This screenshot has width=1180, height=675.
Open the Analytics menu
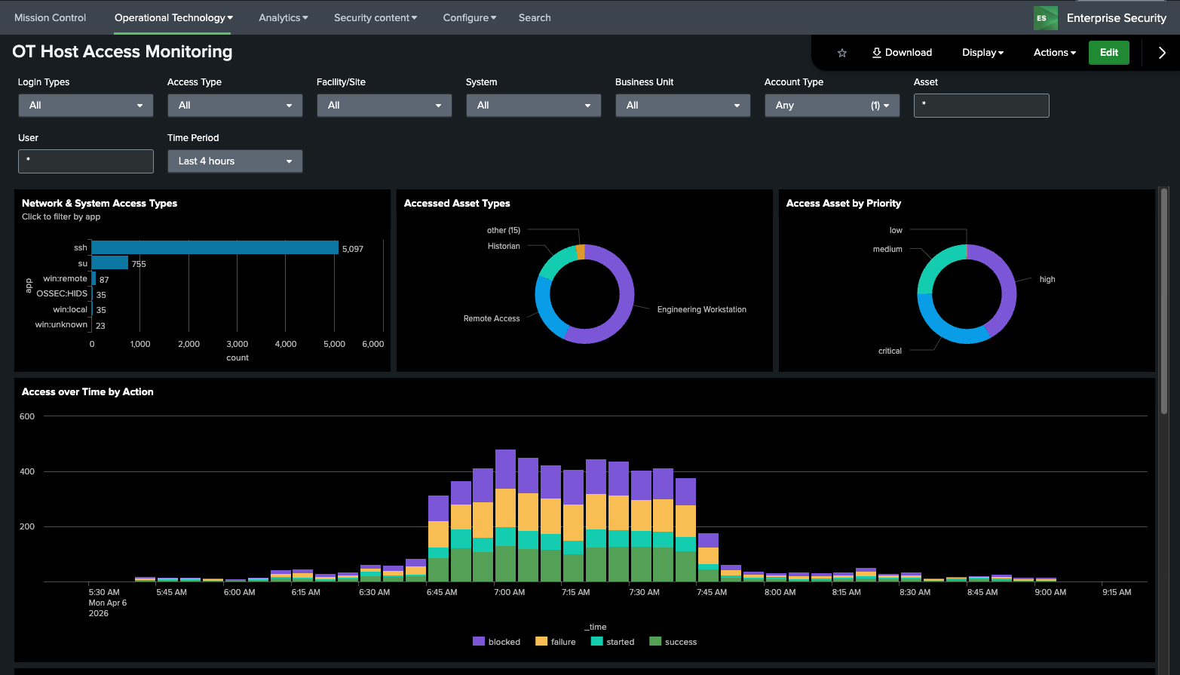(283, 18)
